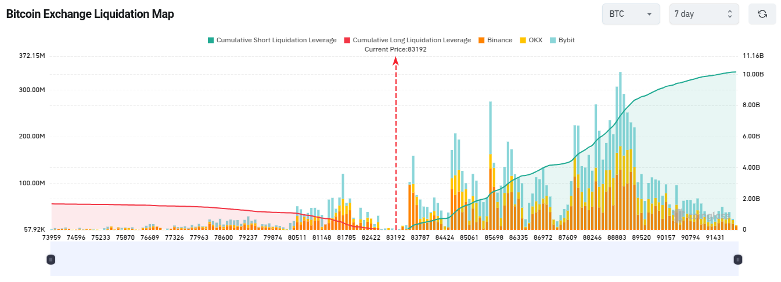Screen dimensions: 781x282
Task: Click the zoom range slider track
Action: [394, 259]
